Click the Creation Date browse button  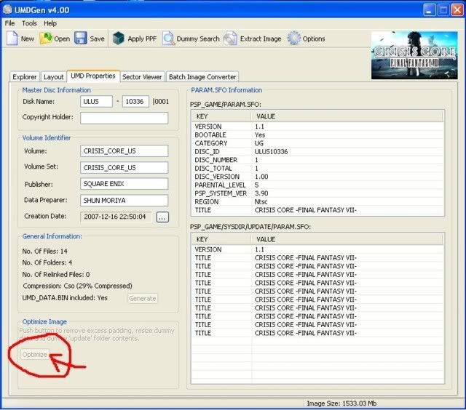[162, 217]
